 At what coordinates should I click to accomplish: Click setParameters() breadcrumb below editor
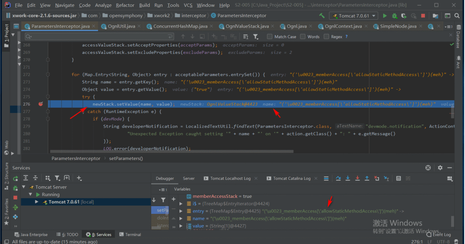pos(126,158)
